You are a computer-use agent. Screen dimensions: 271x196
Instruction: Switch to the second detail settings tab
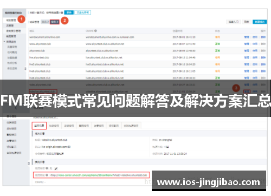54,126
